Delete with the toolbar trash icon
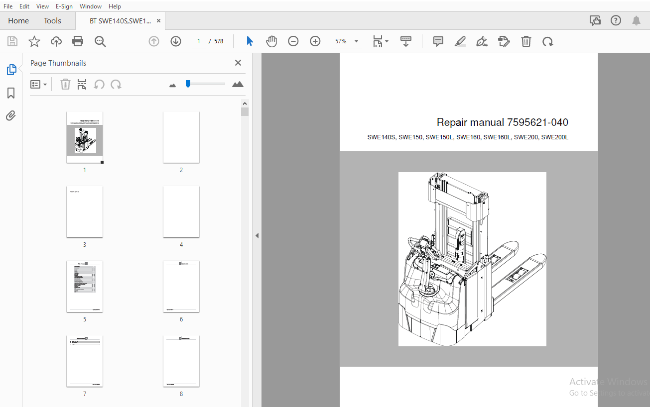This screenshot has width=650, height=407. click(526, 41)
